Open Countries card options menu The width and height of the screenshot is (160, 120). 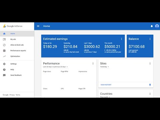click(x=150, y=94)
